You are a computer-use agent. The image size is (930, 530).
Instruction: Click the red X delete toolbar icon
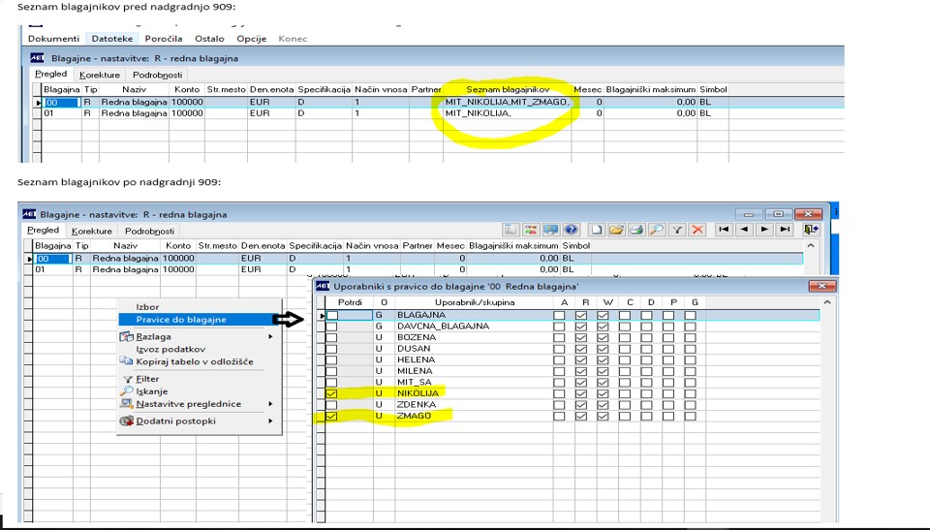[696, 230]
